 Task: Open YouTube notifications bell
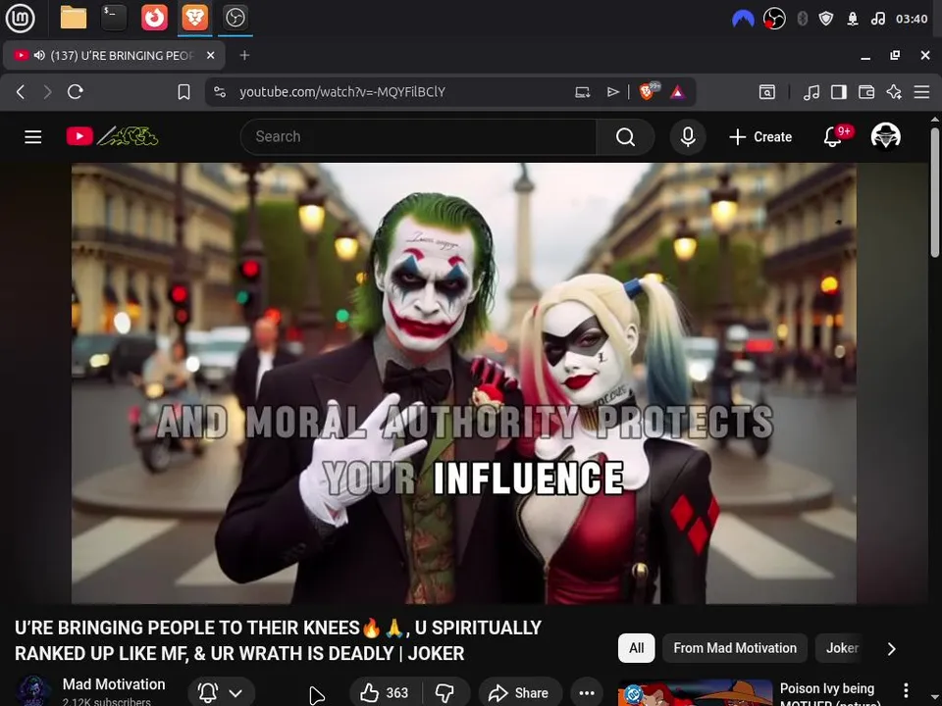pos(833,137)
